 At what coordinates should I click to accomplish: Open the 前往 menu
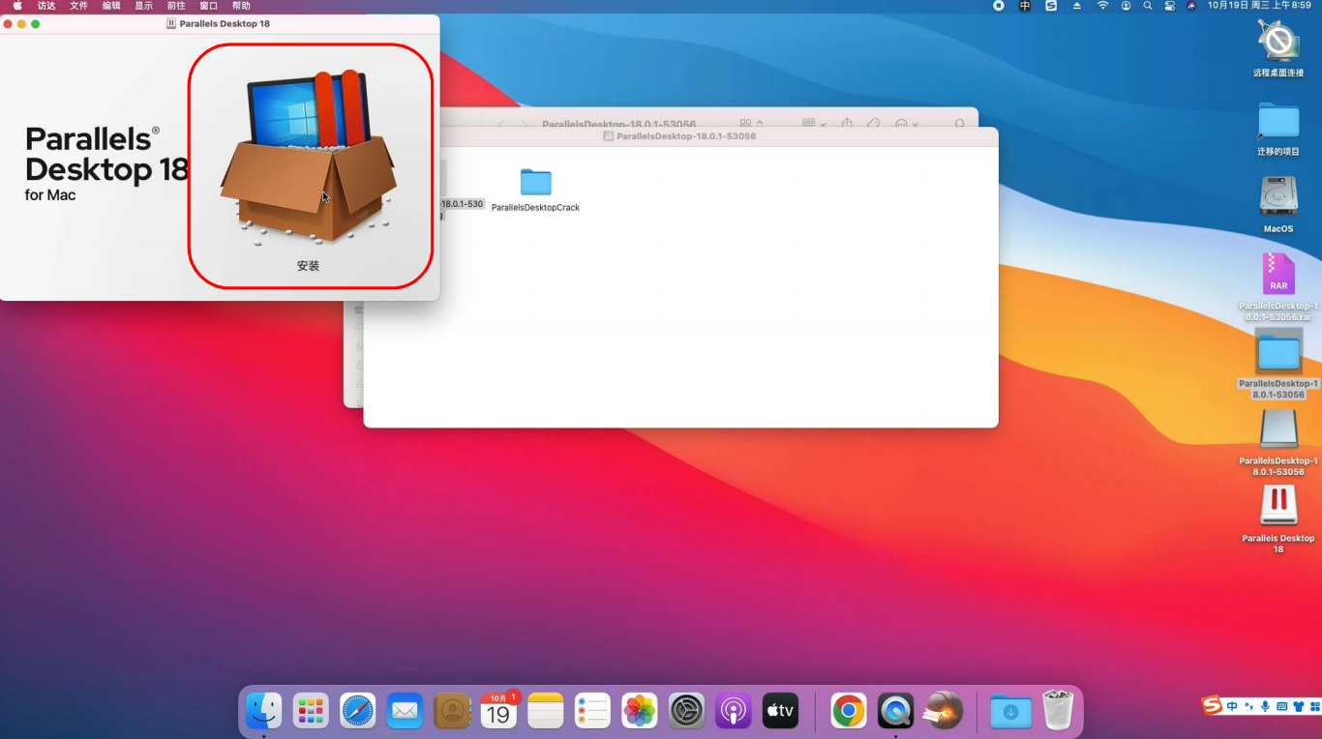pyautogui.click(x=176, y=6)
